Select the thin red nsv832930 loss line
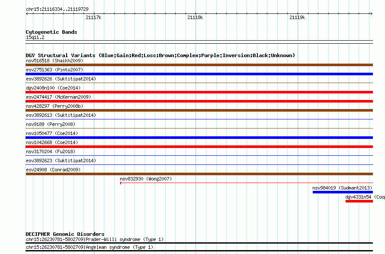 click(247, 183)
